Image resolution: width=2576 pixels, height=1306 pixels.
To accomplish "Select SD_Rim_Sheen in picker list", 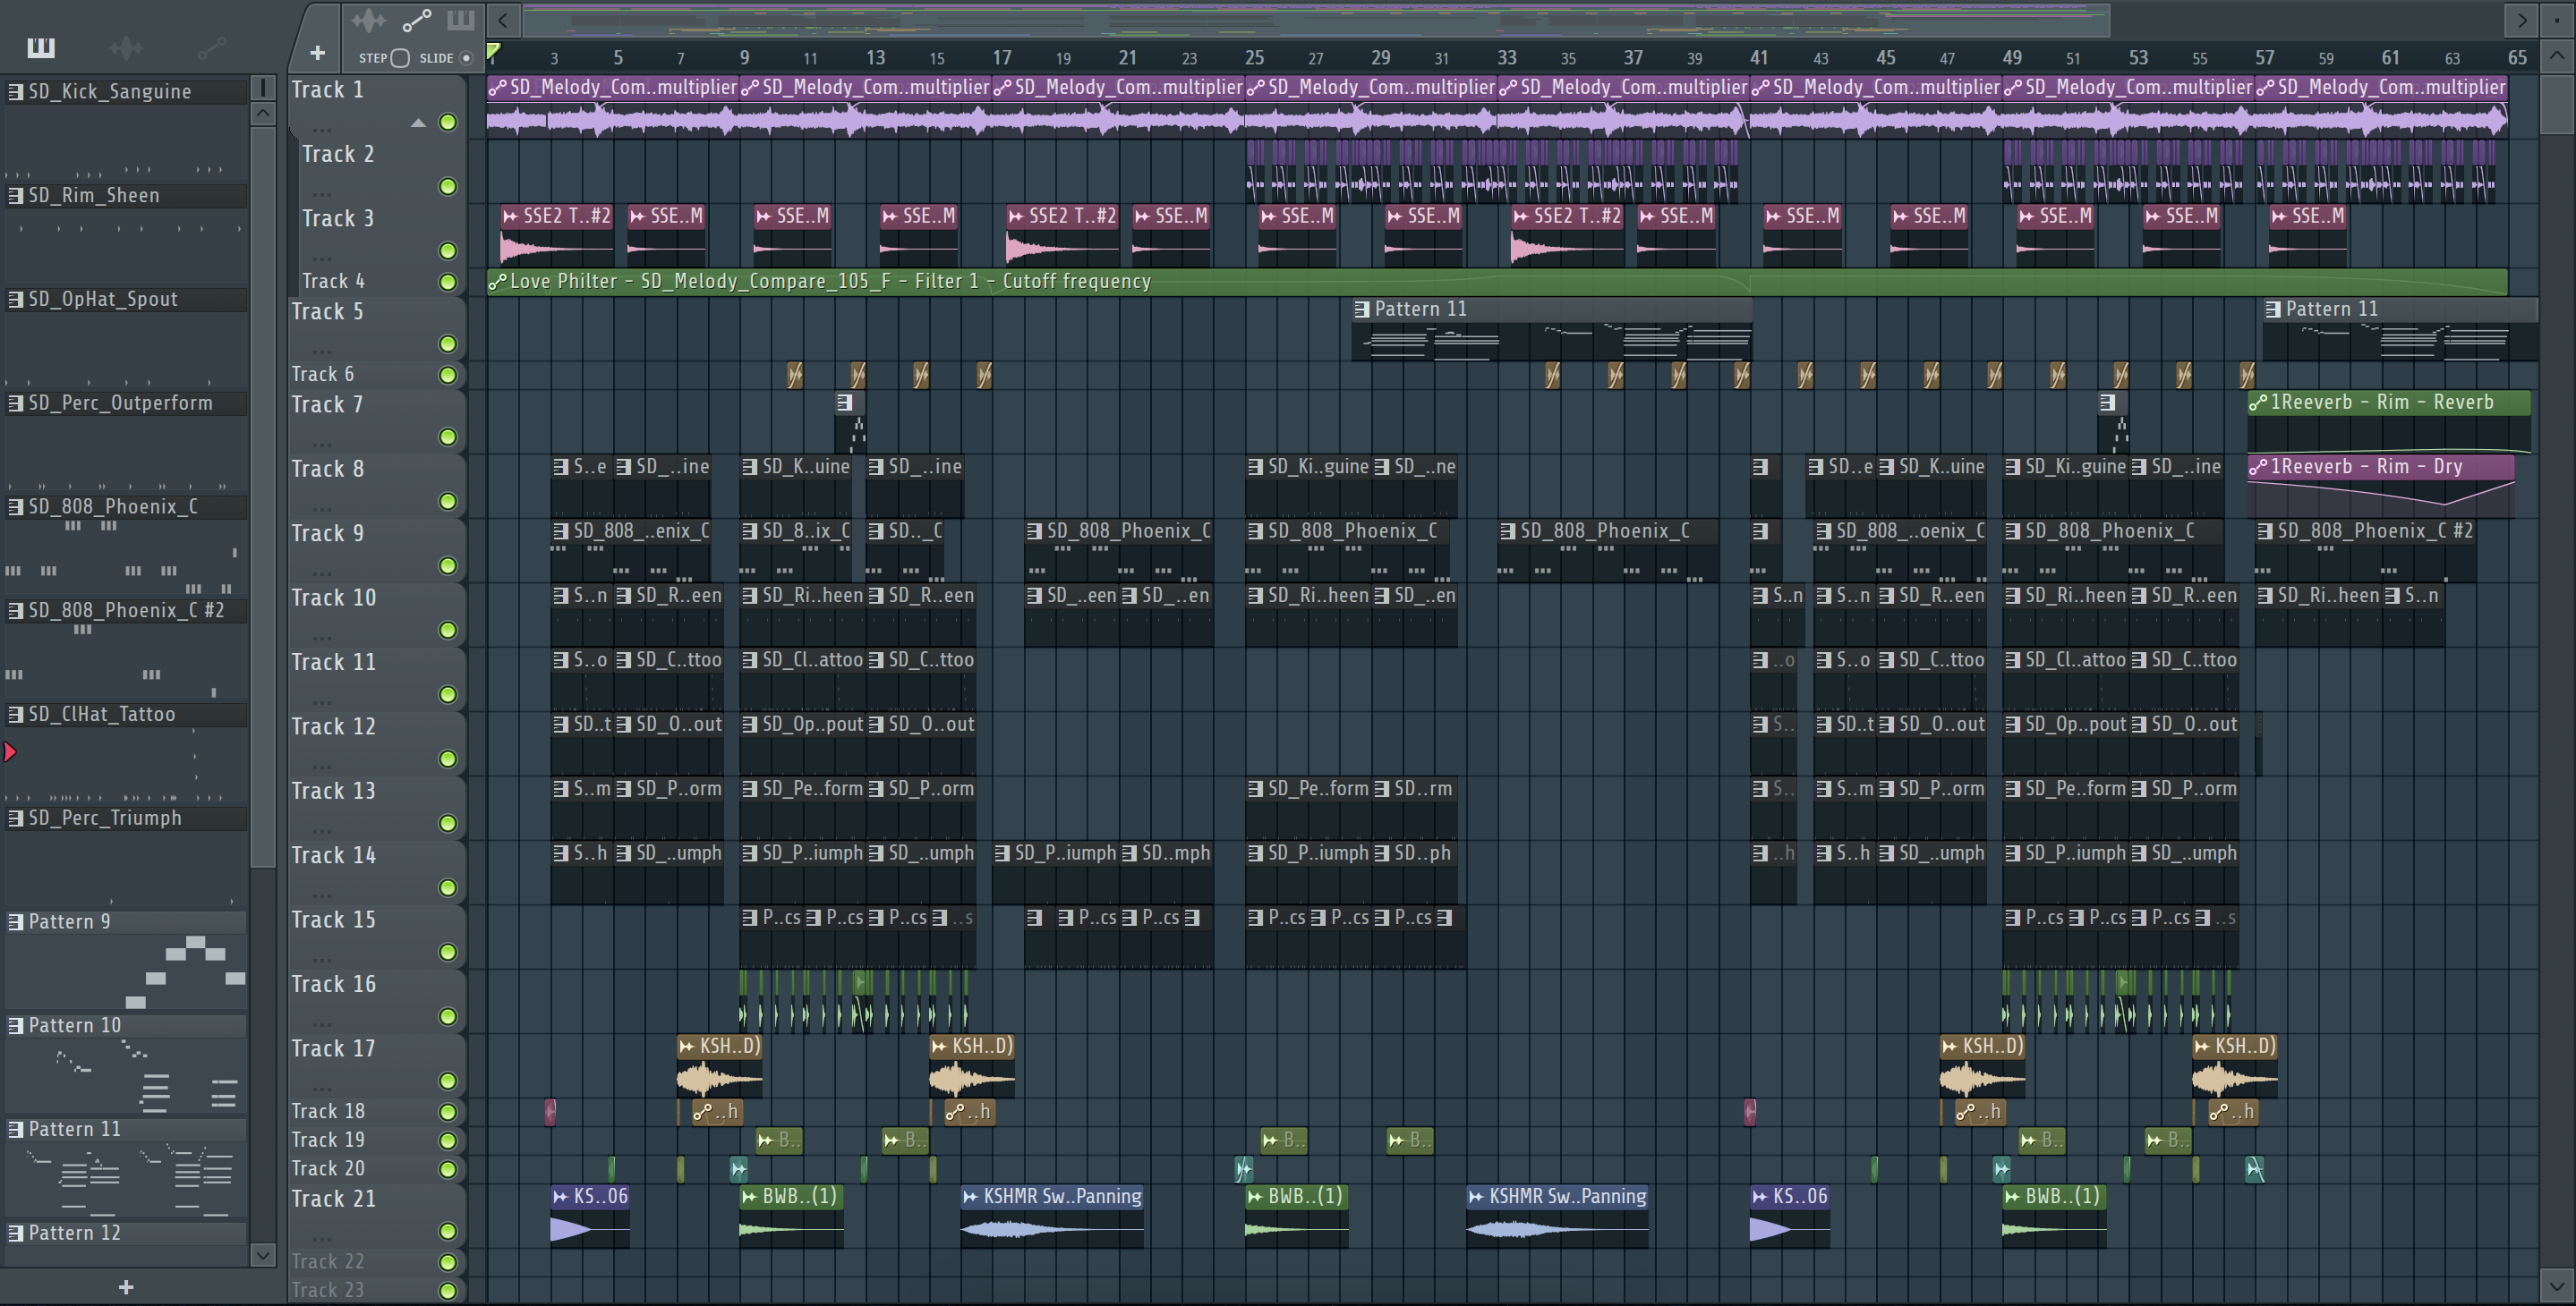I will [126, 196].
